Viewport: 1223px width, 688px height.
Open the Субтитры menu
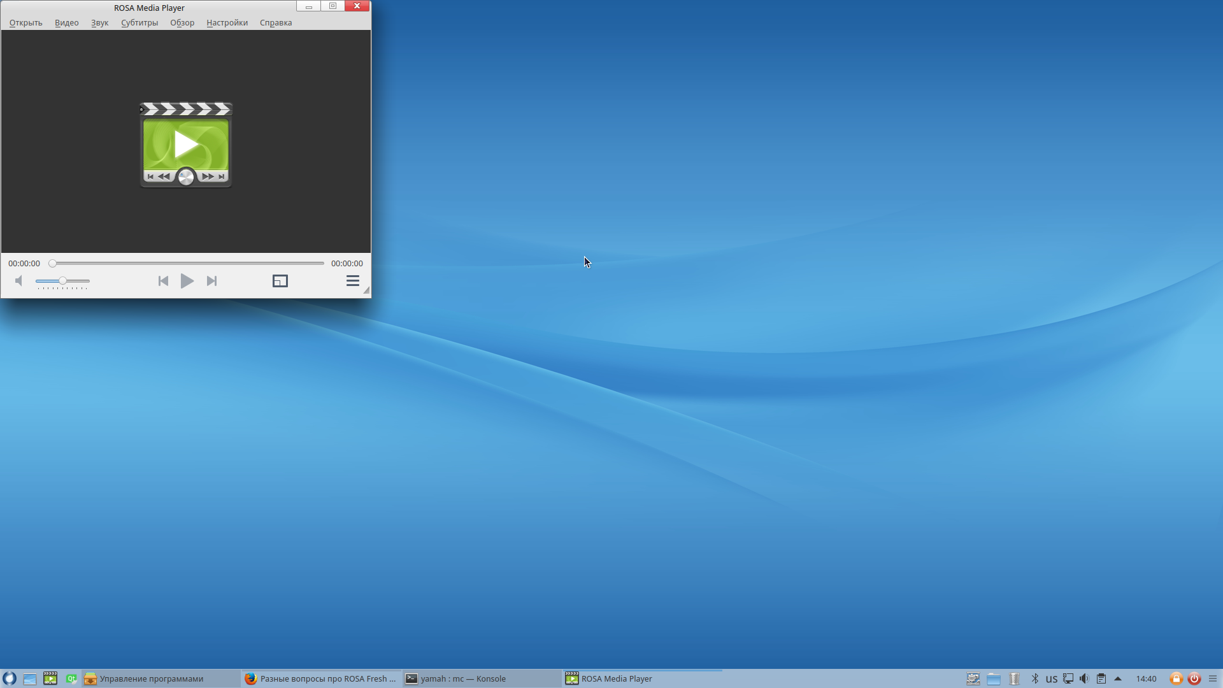(139, 23)
